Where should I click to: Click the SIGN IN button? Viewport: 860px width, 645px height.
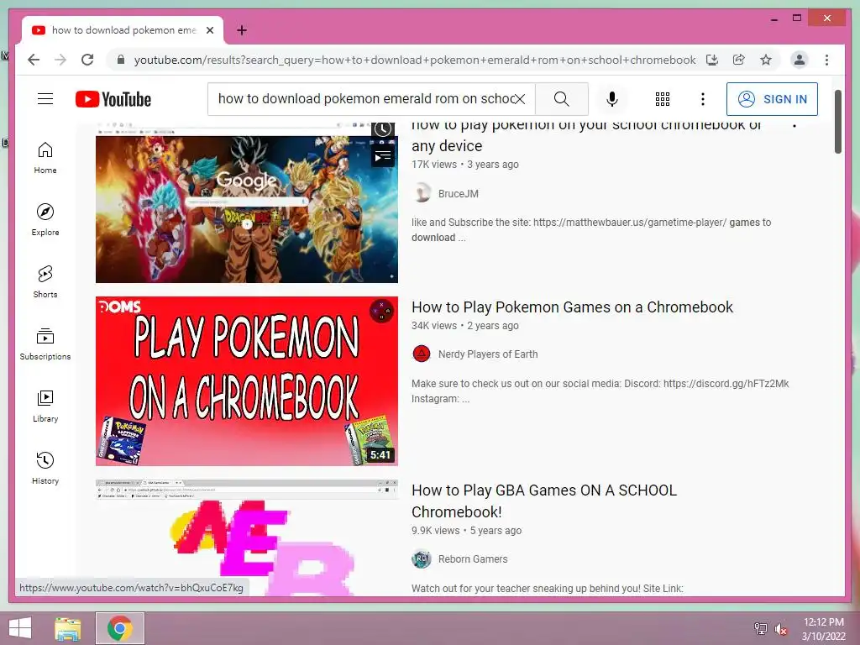pos(772,99)
